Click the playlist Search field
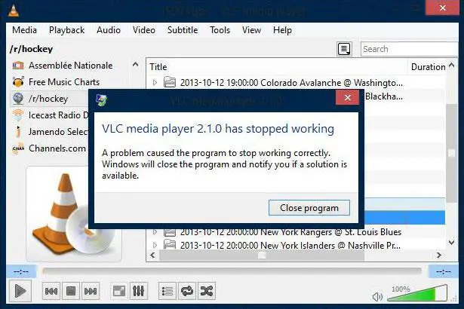 pyautogui.click(x=409, y=49)
